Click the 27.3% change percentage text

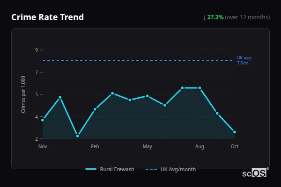click(215, 17)
